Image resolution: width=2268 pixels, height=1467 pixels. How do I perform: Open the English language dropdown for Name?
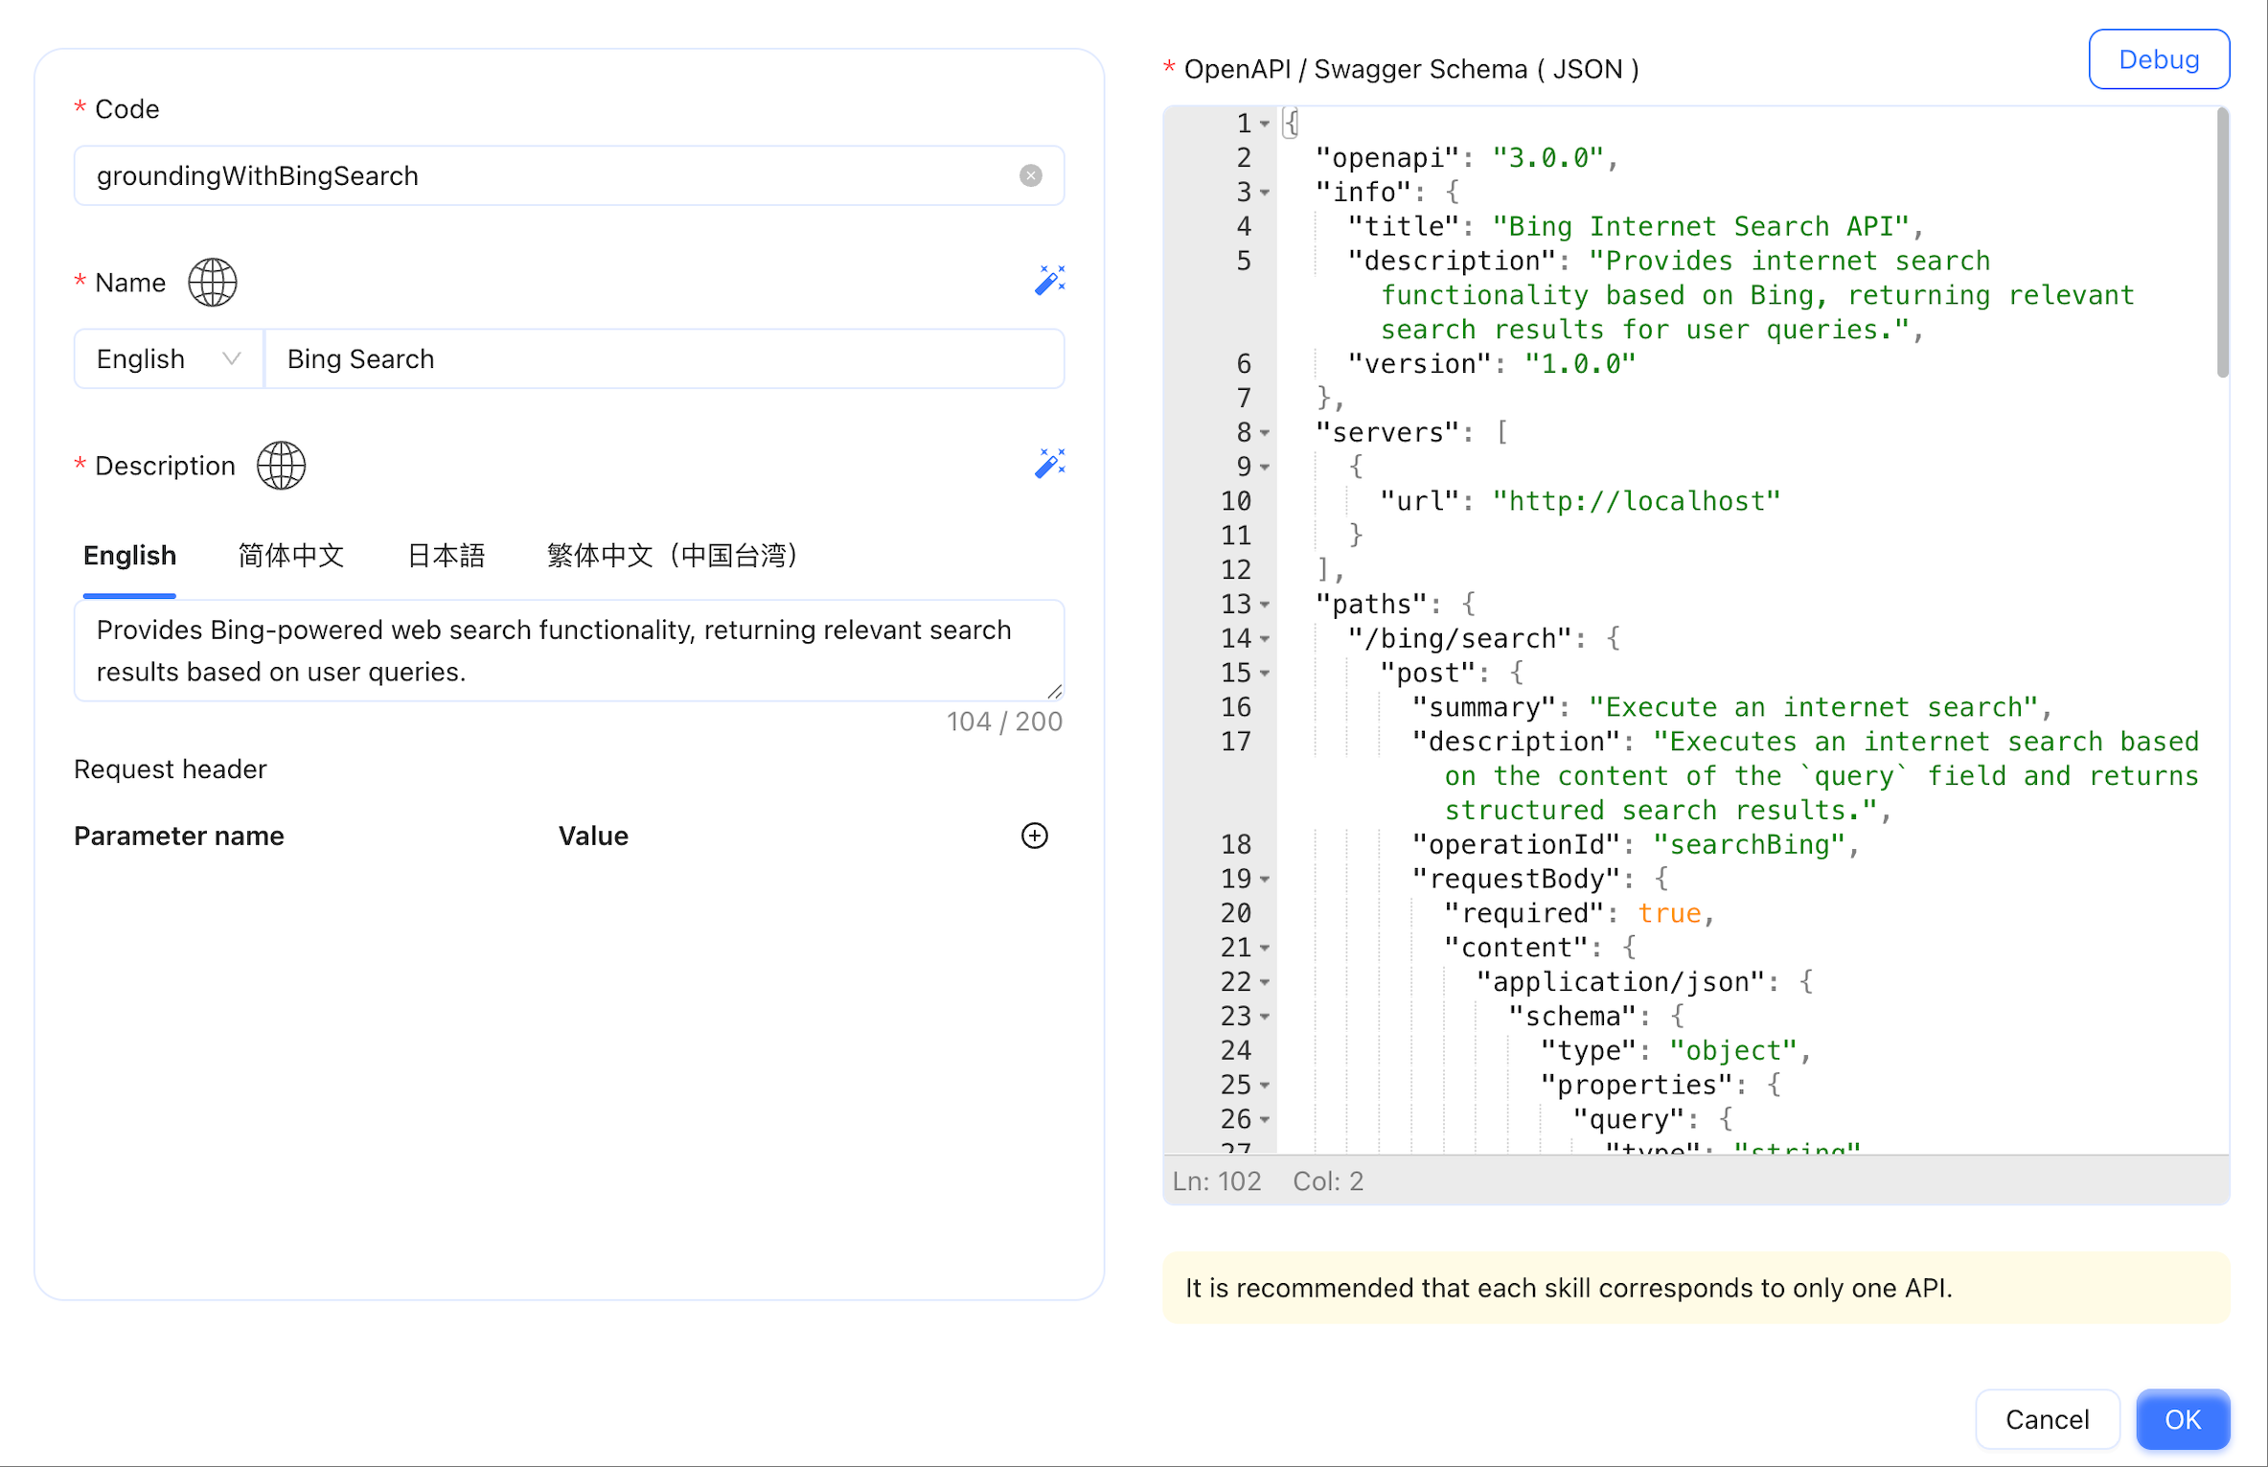tap(169, 359)
